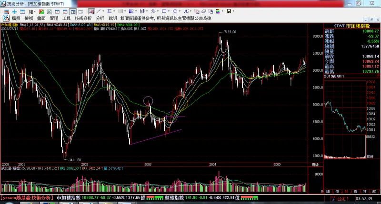Expand the line tool dropdown arrow
Viewport: 381px width, 204px height.
pyautogui.click(x=103, y=11)
